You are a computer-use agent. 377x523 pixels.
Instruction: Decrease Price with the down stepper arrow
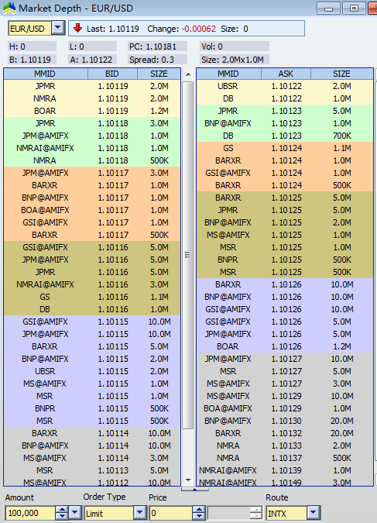coord(199,516)
